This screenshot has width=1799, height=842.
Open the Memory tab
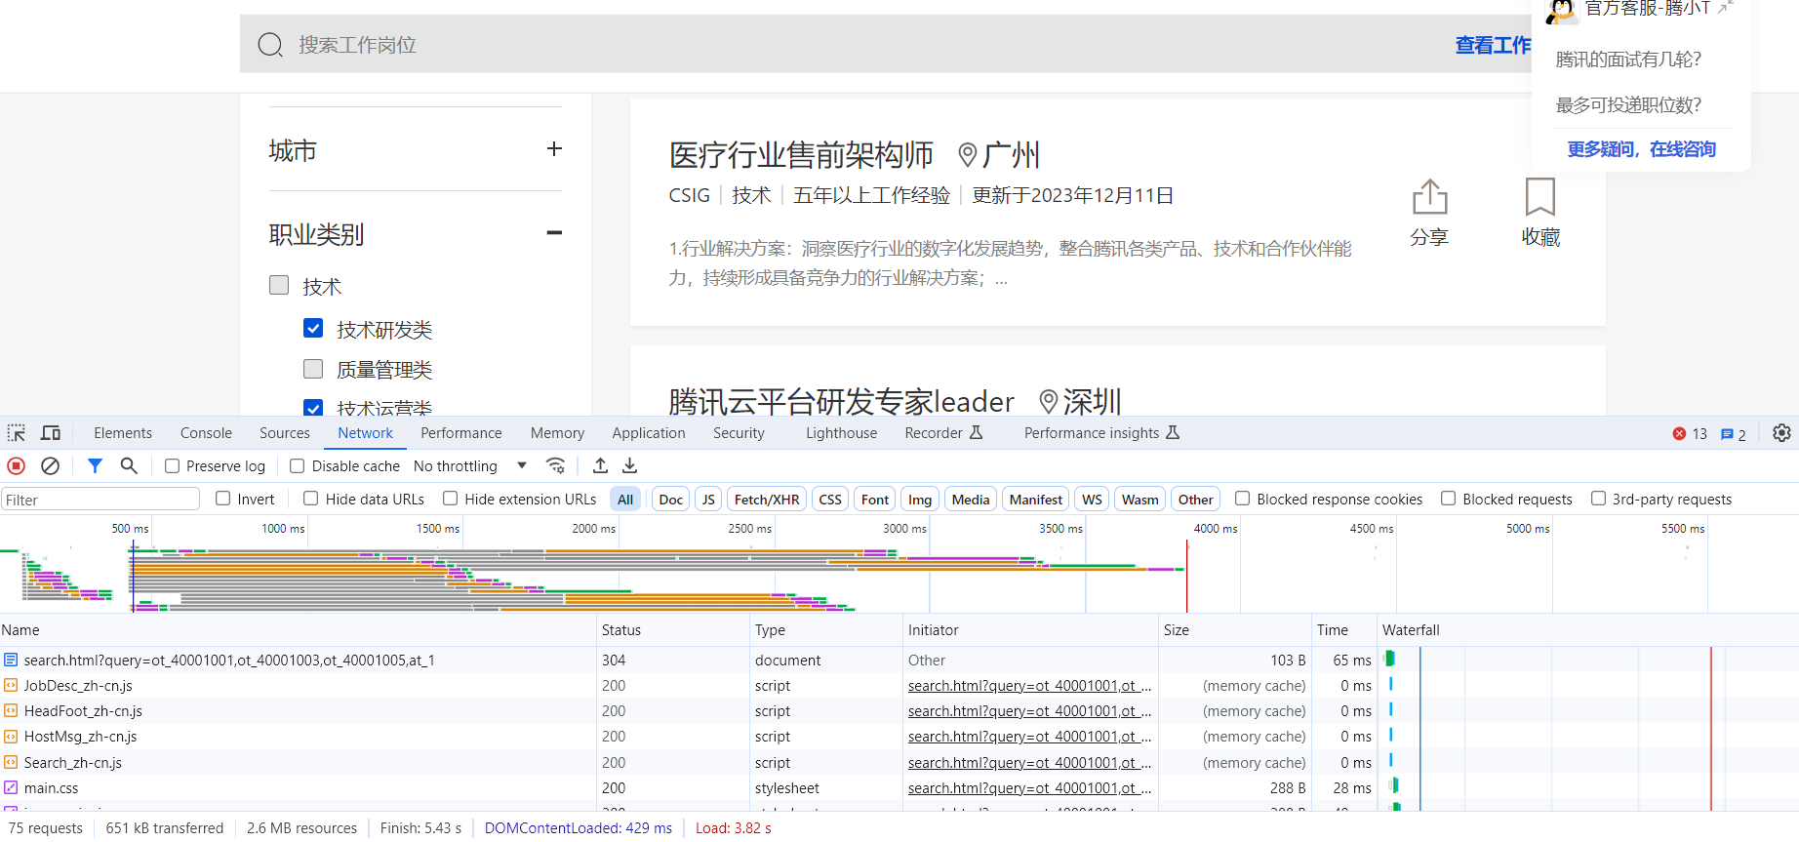(x=557, y=433)
